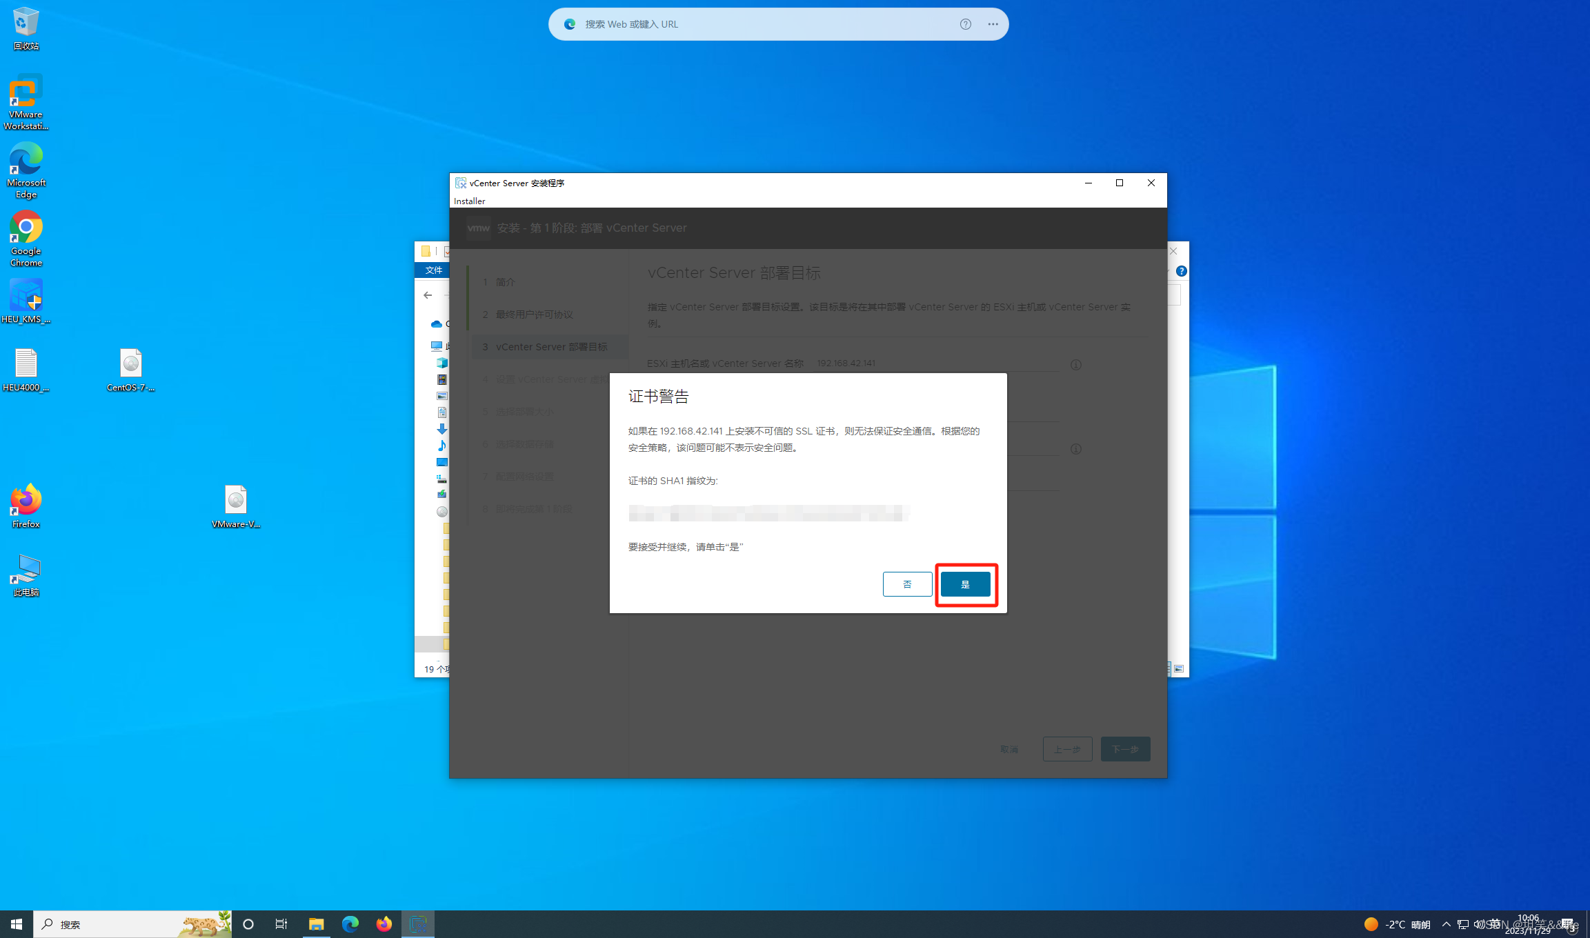Show hidden tray icons chevron
This screenshot has width=1590, height=938.
click(x=1446, y=924)
